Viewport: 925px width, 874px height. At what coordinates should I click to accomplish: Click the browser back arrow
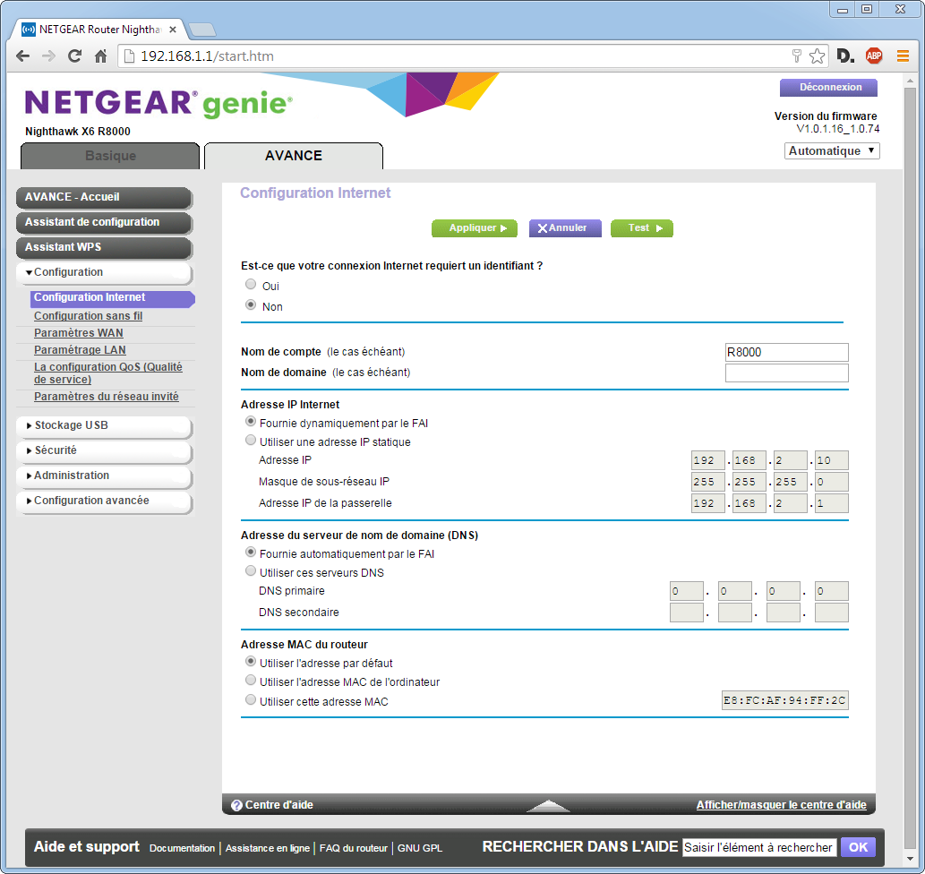pos(22,56)
